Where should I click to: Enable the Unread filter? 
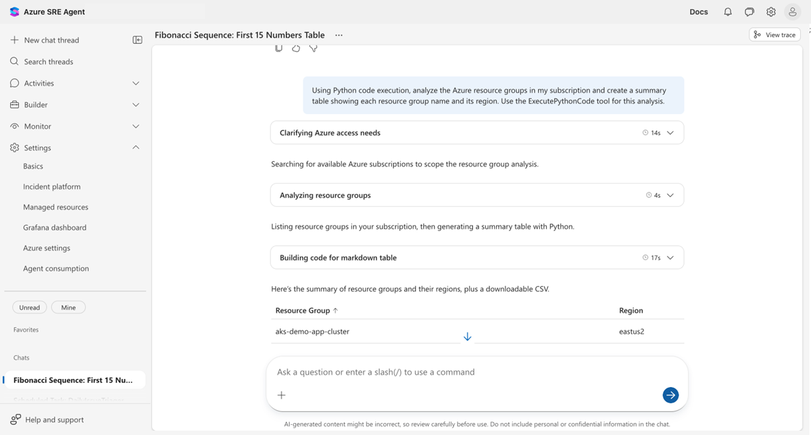pos(29,307)
